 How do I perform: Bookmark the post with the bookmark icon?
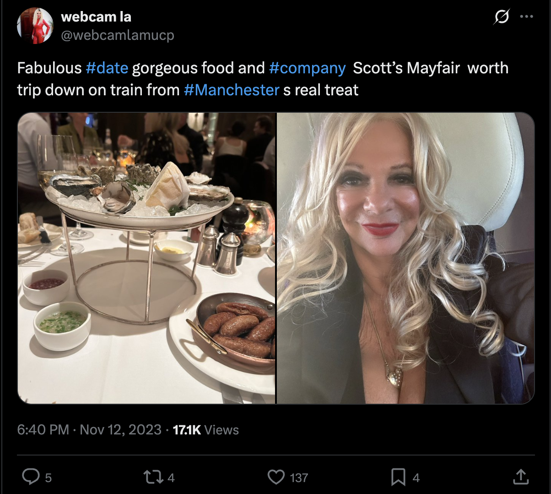pos(398,478)
